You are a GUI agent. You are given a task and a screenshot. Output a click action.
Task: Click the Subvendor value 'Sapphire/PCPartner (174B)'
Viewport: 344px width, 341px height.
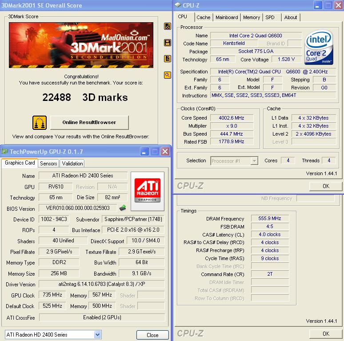133,219
